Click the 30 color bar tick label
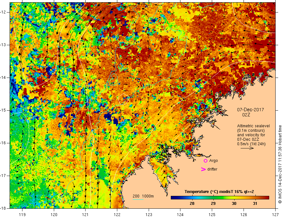 click(234, 204)
